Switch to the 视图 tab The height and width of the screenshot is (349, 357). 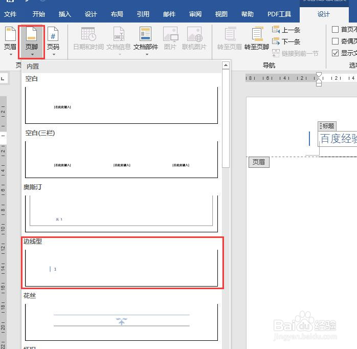221,14
